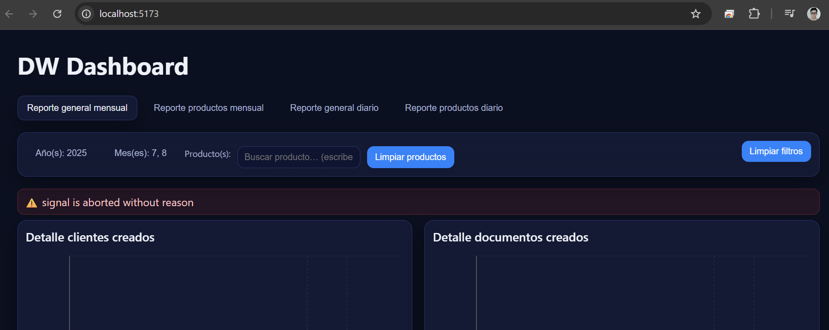Click the Detalle documentos creados heading
Viewport: 829px width, 330px height.
tap(511, 237)
